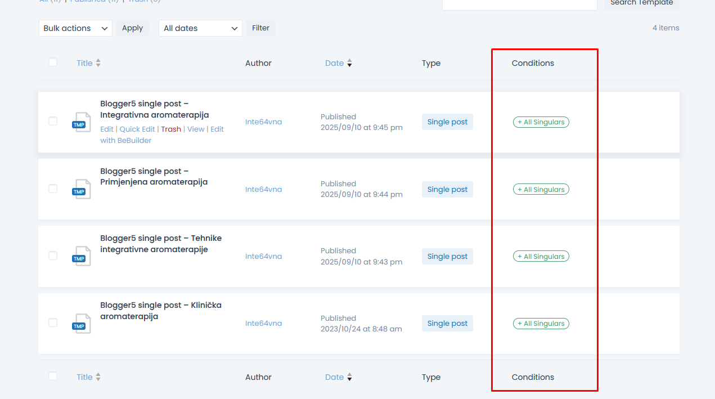Screen dimensions: 715x399
Task: Click sort arrows next to top Title header
Action: pos(98,63)
